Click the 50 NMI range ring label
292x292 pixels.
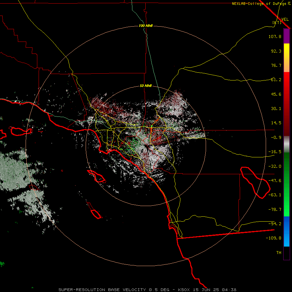tap(146, 86)
